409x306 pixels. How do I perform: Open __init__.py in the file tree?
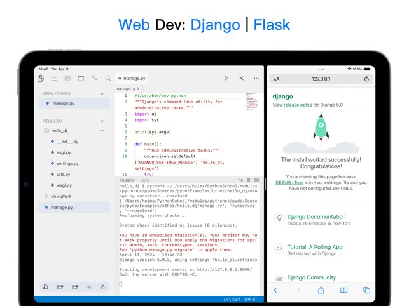(74, 142)
